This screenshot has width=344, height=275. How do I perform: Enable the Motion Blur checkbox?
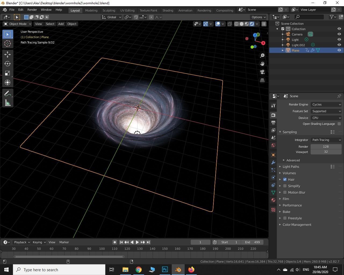pos(285,192)
